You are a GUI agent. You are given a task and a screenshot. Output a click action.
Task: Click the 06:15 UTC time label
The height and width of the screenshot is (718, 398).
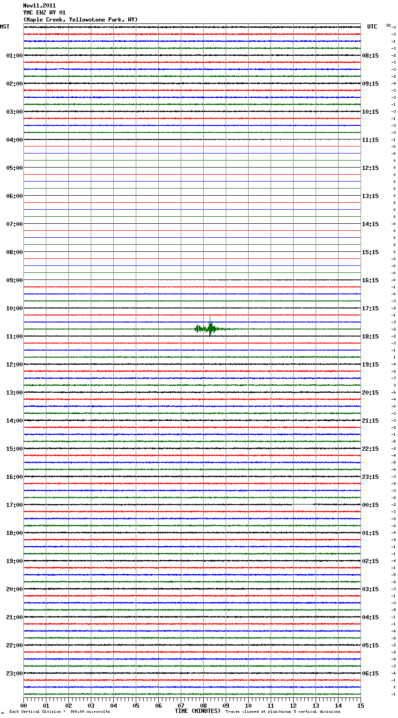point(370,674)
